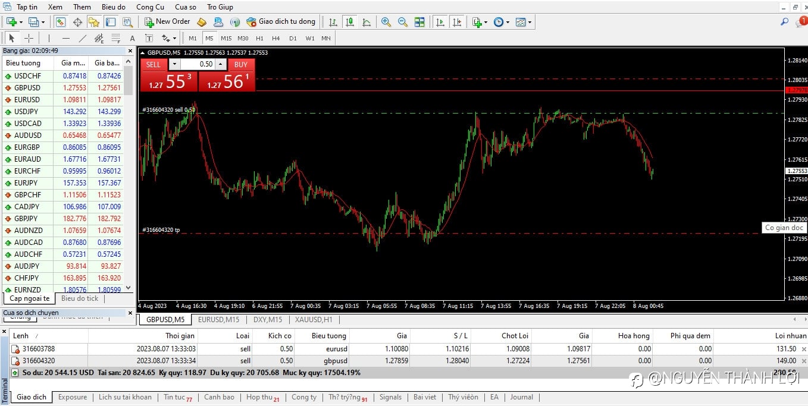The height and width of the screenshot is (406, 808).
Task: Switch chart to candlestick display
Action: point(350,22)
